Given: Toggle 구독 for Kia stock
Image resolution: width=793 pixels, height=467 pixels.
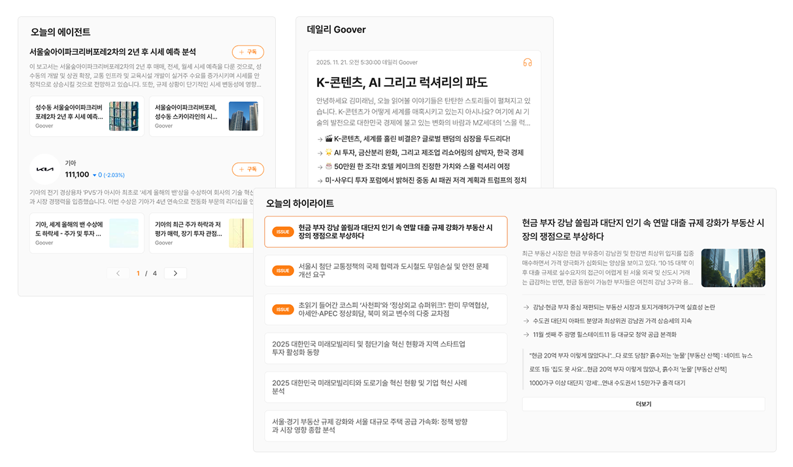Looking at the screenshot, I should pos(248,169).
